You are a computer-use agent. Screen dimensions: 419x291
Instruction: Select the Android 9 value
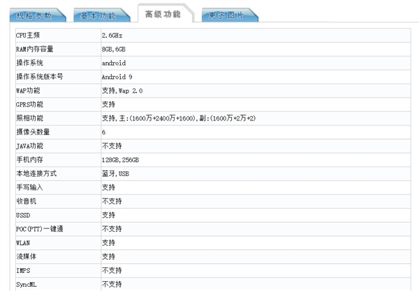click(117, 77)
